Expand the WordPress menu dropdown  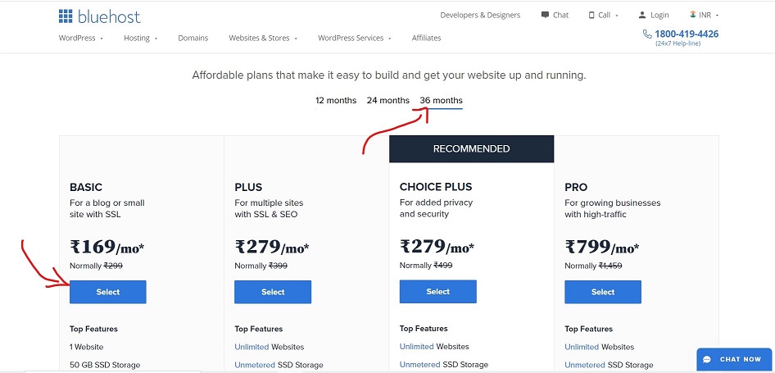81,38
